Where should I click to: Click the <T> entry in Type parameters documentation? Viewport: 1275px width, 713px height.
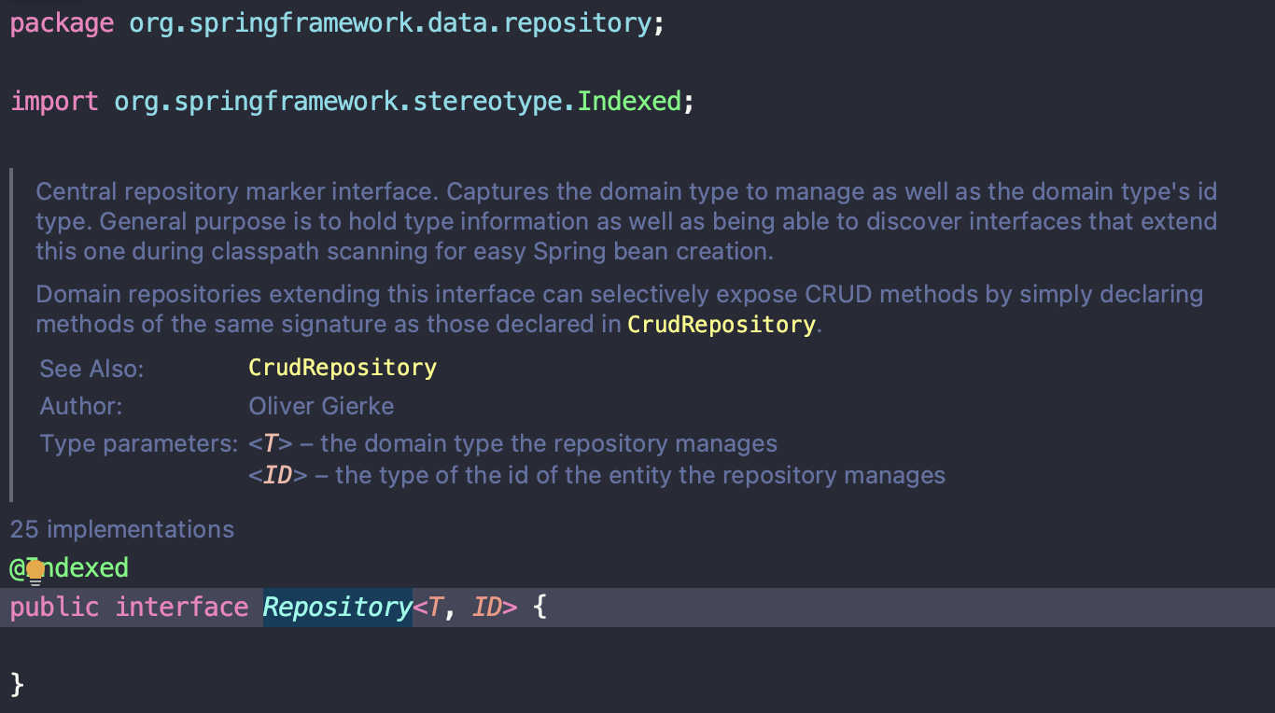pyautogui.click(x=271, y=443)
